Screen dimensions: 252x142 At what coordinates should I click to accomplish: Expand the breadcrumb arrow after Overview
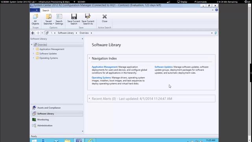(x=91, y=33)
